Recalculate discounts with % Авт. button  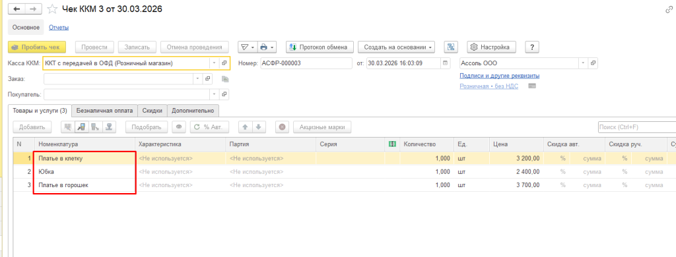coord(209,127)
